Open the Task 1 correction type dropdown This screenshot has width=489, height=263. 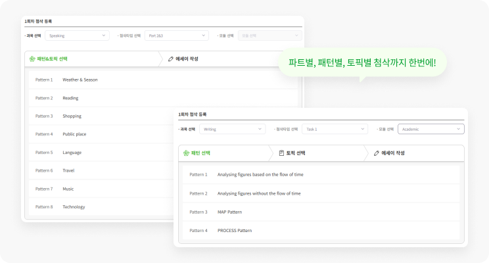[335, 129]
